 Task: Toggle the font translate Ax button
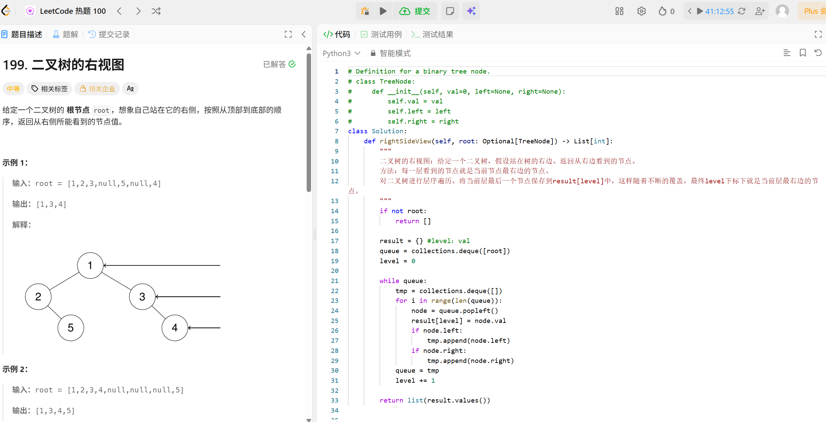pos(130,89)
